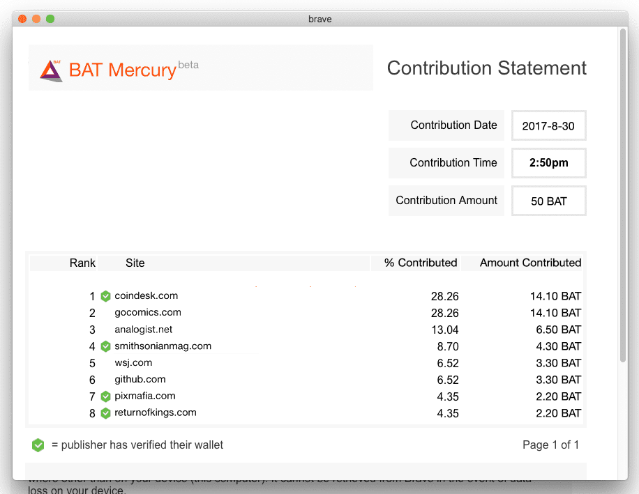Viewport: 639px width, 494px height.
Task: Click the brave window title
Action: pyautogui.click(x=320, y=19)
